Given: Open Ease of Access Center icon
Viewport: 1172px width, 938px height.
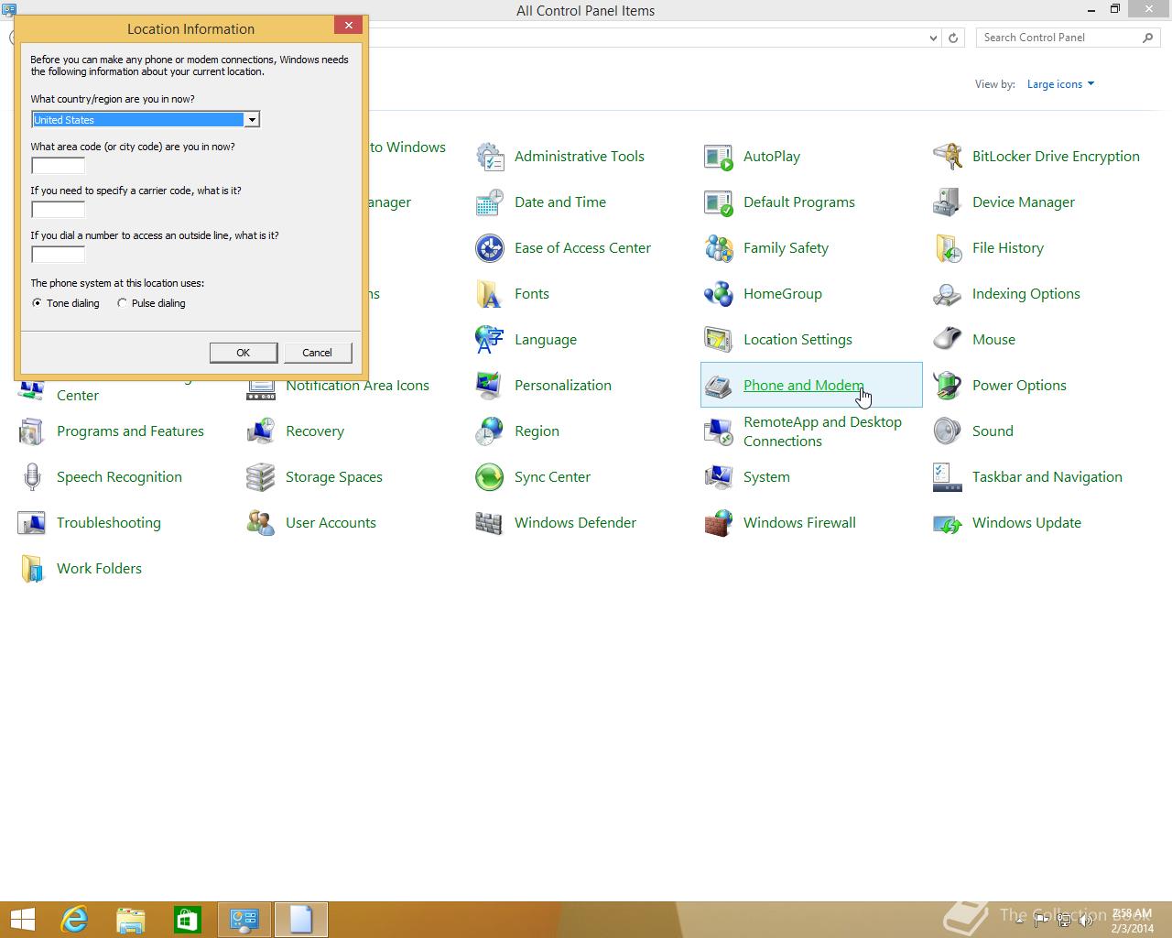Looking at the screenshot, I should (x=490, y=248).
